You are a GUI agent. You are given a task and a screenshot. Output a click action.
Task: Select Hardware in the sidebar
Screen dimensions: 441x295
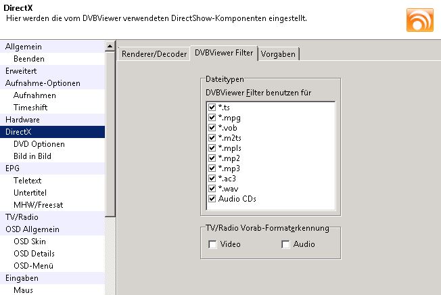(23, 120)
